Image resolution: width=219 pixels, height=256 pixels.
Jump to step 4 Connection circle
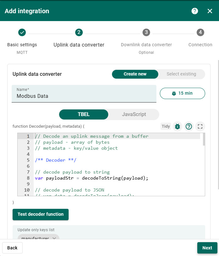tap(200, 32)
